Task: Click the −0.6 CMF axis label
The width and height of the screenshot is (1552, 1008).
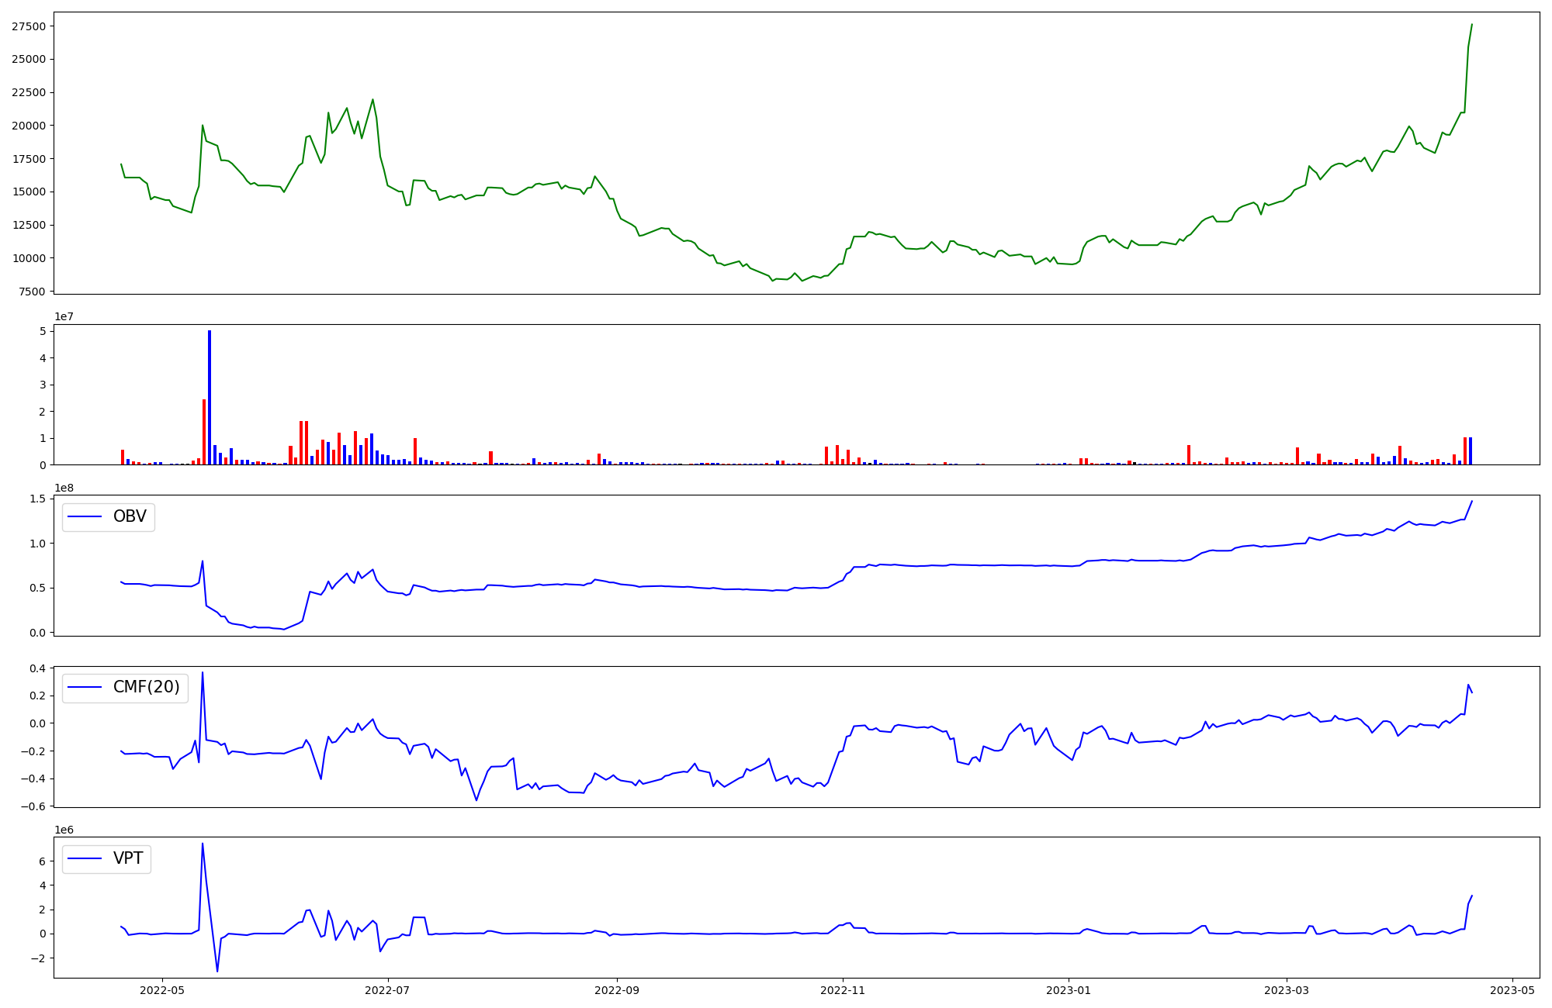Action: click(33, 806)
